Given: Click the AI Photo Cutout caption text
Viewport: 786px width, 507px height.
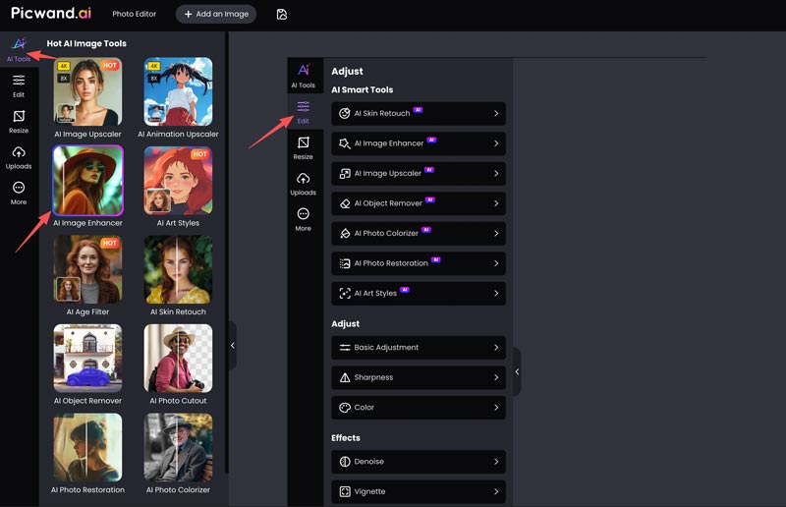Looking at the screenshot, I should [178, 401].
